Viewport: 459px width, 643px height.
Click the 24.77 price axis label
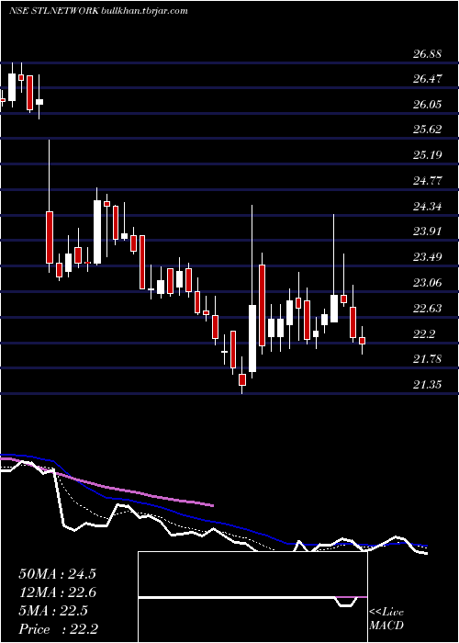point(428,180)
